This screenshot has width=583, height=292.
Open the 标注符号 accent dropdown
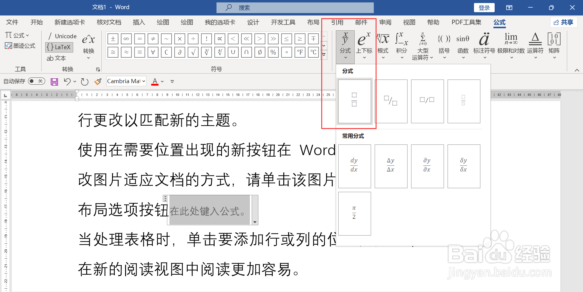(484, 46)
